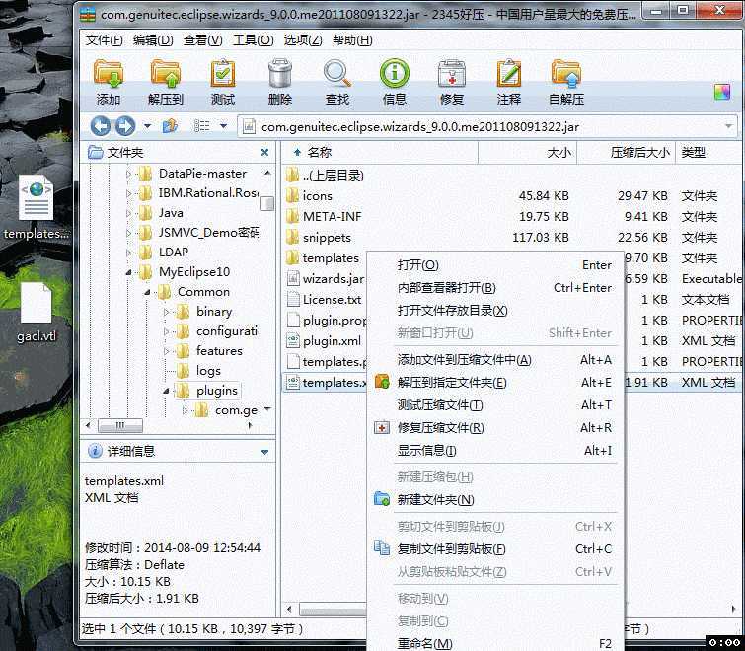Open the 帮助(H) menu
This screenshot has width=745, height=651.
(x=352, y=40)
